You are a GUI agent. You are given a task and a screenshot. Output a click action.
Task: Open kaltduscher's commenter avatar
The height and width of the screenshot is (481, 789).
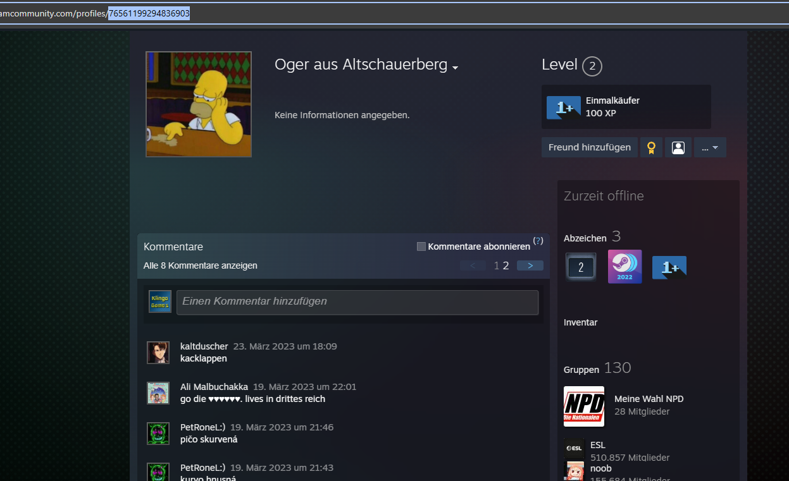pyautogui.click(x=158, y=353)
